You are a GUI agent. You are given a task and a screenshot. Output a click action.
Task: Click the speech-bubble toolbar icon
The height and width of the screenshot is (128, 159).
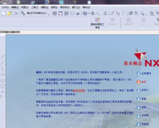pos(131,13)
